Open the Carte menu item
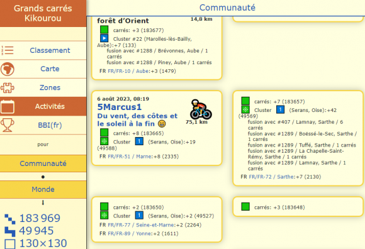The height and width of the screenshot is (249, 365). coord(43,69)
